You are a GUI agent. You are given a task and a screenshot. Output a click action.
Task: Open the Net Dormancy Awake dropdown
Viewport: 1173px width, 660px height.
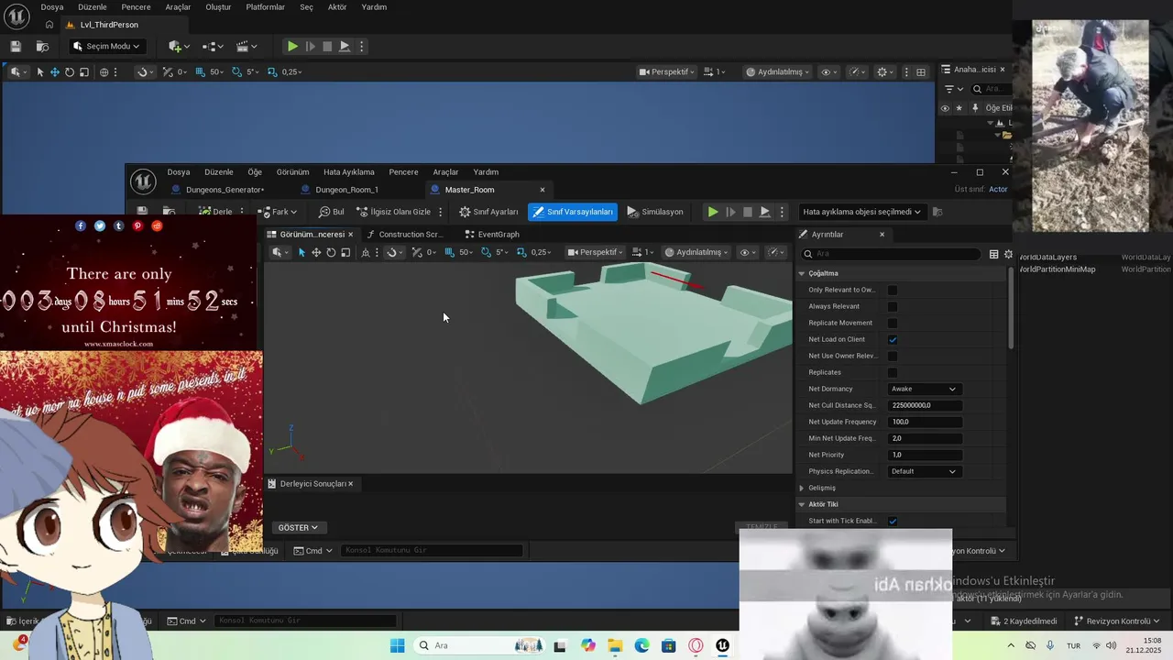(x=924, y=389)
